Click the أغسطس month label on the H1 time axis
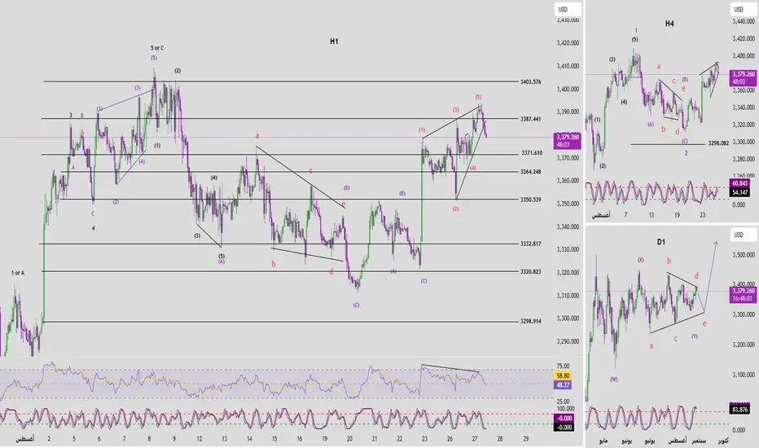 (24, 439)
